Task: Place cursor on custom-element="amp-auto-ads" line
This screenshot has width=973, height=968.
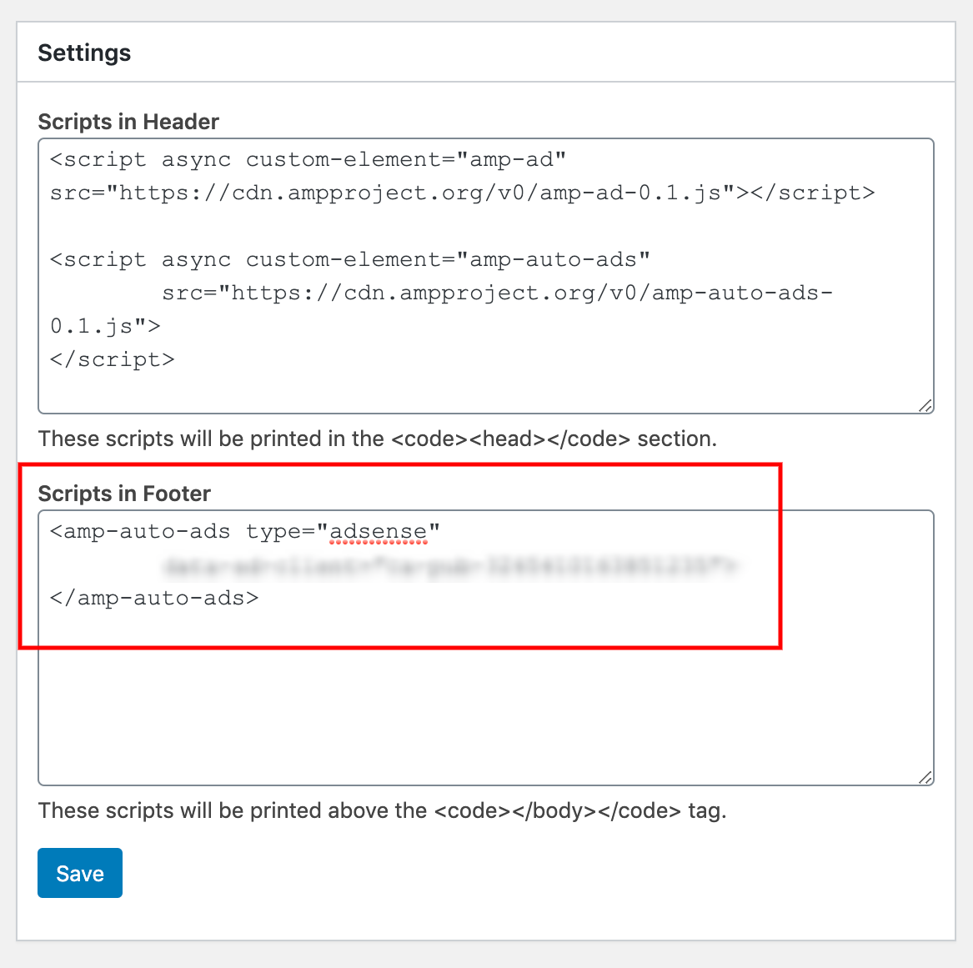Action: click(349, 259)
